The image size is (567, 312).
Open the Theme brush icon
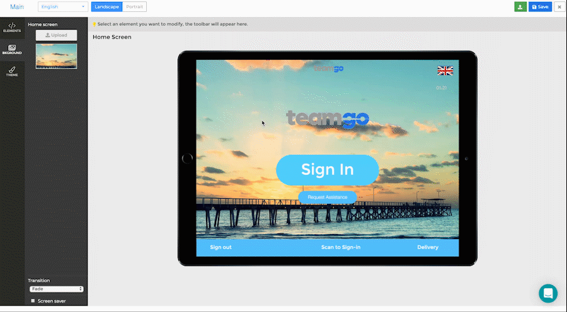click(12, 71)
